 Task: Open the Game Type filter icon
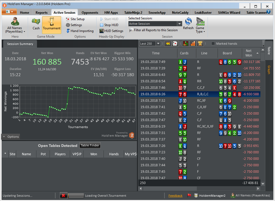point(200,21)
